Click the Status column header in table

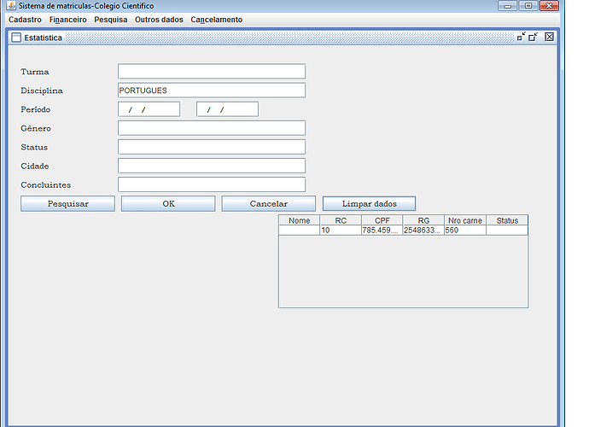(x=507, y=220)
